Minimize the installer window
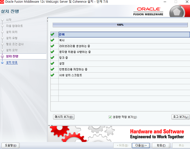The height and width of the screenshot is (149, 190). coord(165,2)
